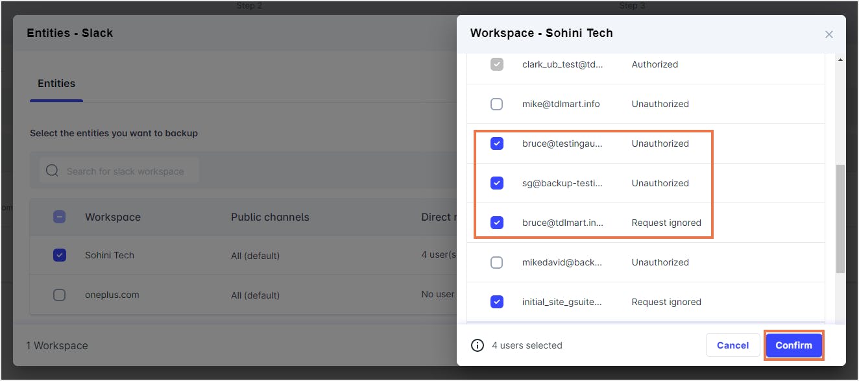
Task: Uncheck the initial_site_gsuite... user checkbox
Action: pos(497,302)
